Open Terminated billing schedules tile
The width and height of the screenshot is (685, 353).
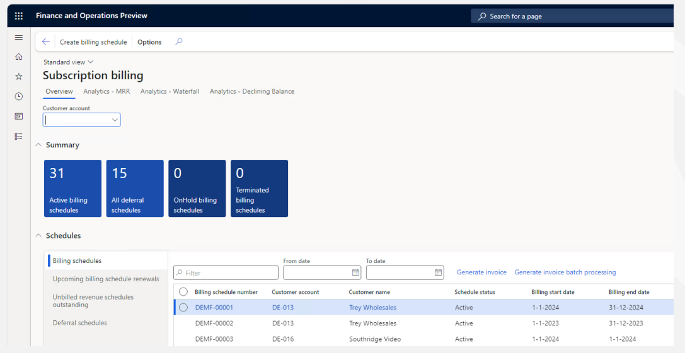[260, 189]
